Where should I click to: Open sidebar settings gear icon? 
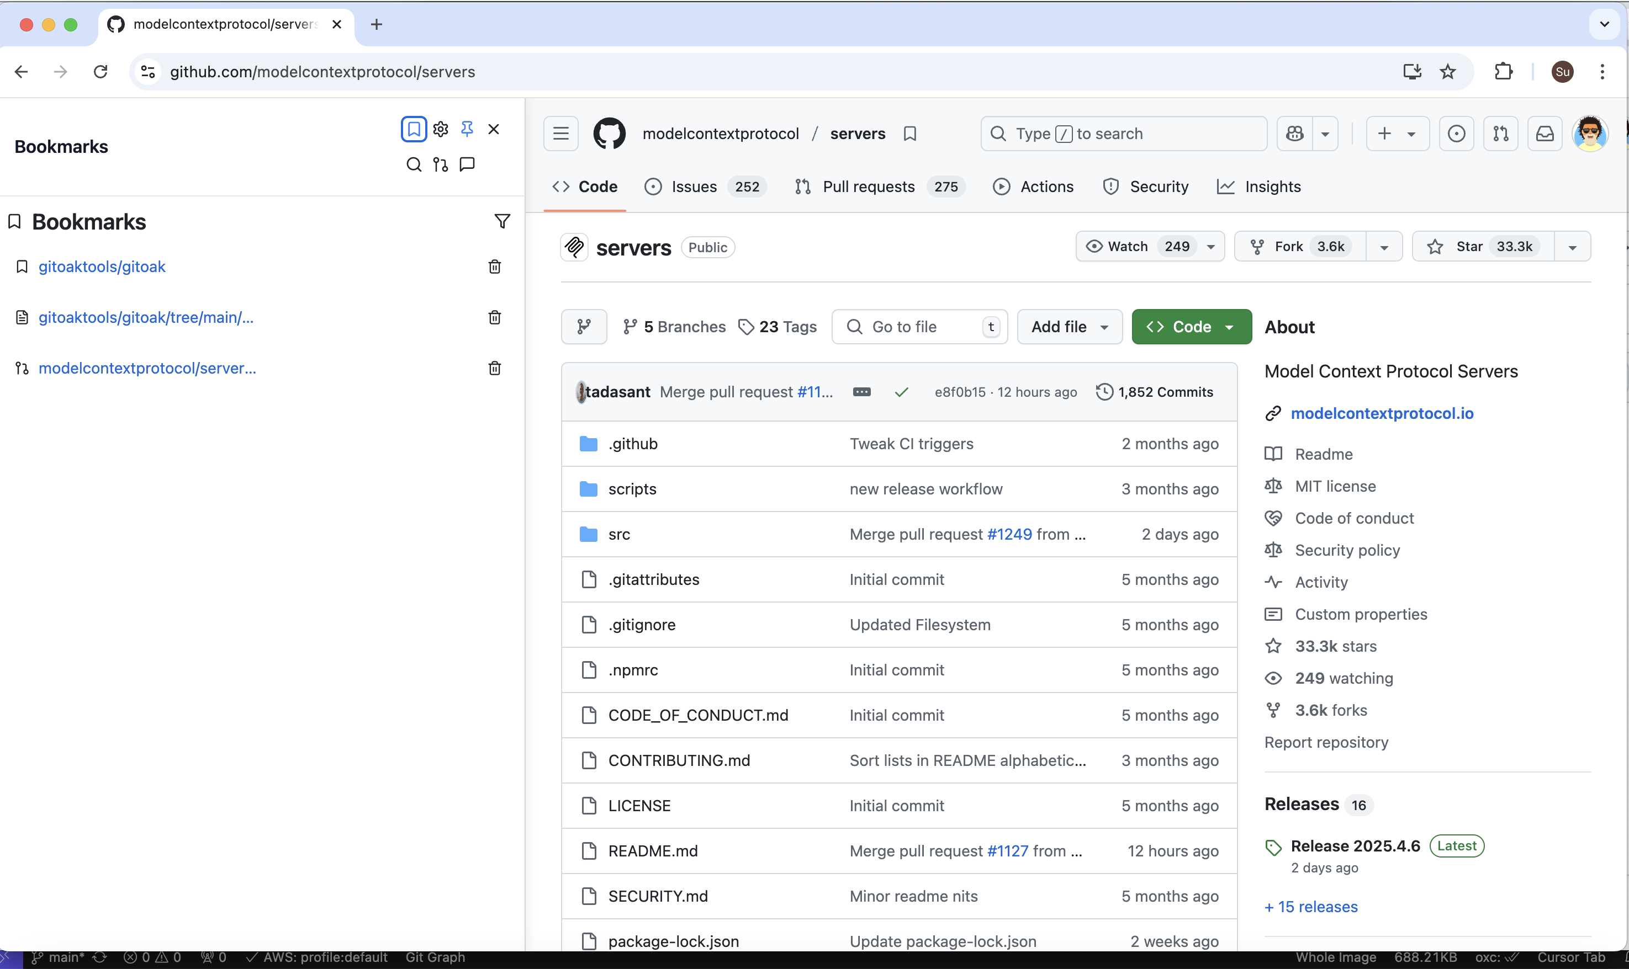click(x=441, y=129)
